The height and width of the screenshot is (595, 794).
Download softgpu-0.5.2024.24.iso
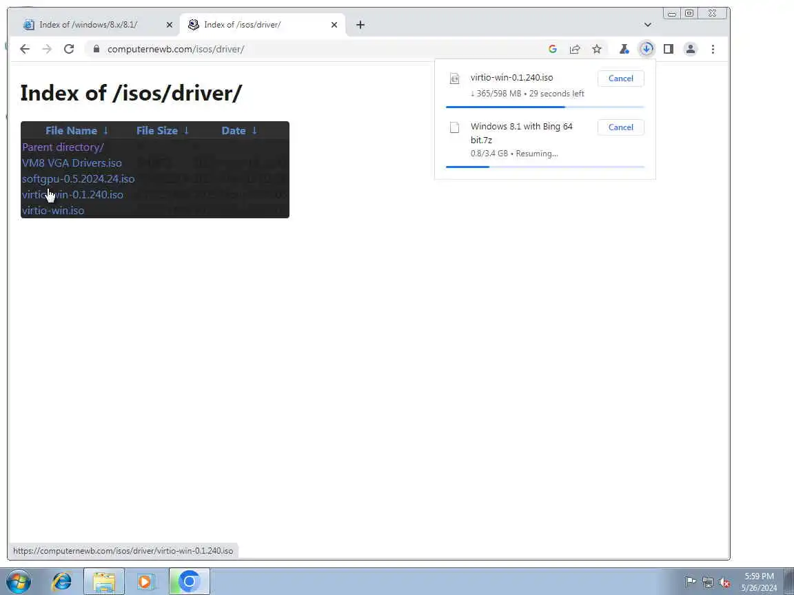tap(78, 178)
